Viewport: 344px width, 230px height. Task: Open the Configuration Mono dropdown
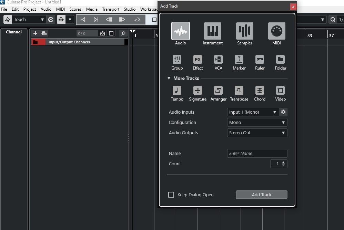coord(257,123)
